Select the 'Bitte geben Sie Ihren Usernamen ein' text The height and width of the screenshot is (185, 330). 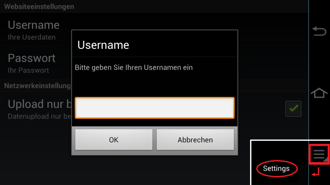[x=134, y=67]
